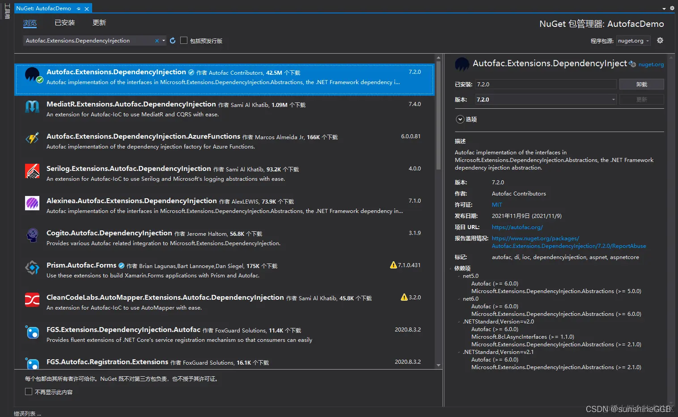Switch to the Updates tab

tap(99, 23)
